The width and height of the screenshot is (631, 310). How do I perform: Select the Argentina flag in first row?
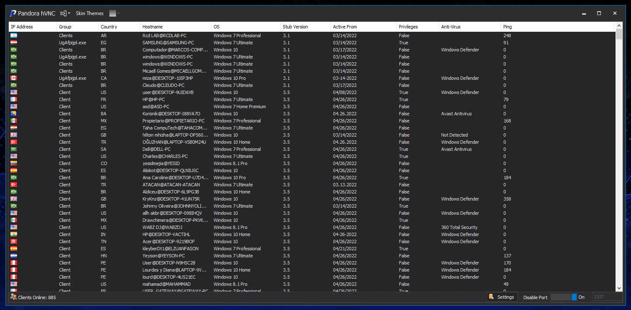[13, 36]
